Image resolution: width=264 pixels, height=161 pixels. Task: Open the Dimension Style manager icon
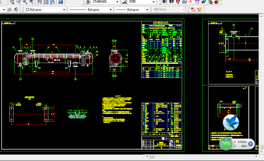click(124, 2)
